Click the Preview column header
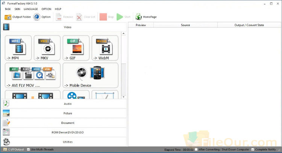282x153 pixels. 141,25
